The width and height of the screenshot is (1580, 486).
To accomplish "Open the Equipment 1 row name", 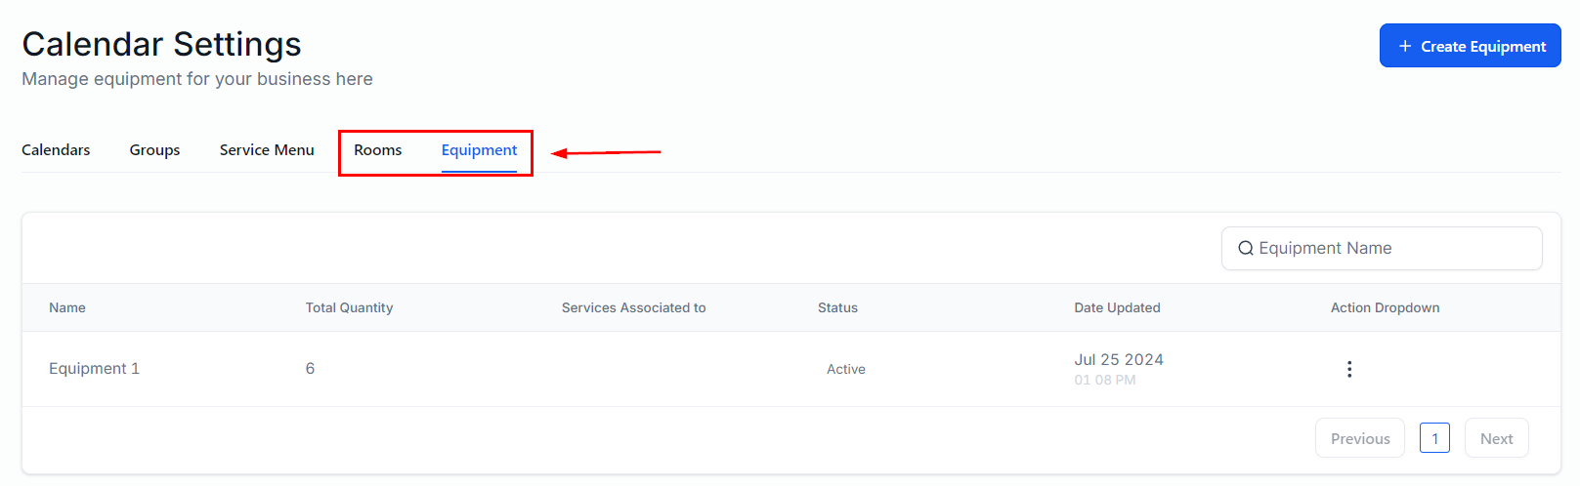I will tap(94, 368).
